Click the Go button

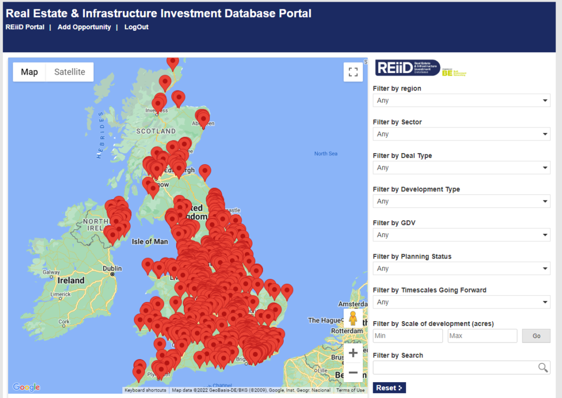[536, 336]
